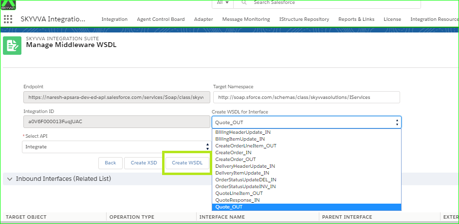
Task: Sort by Parent Interface column header
Action: click(x=347, y=217)
